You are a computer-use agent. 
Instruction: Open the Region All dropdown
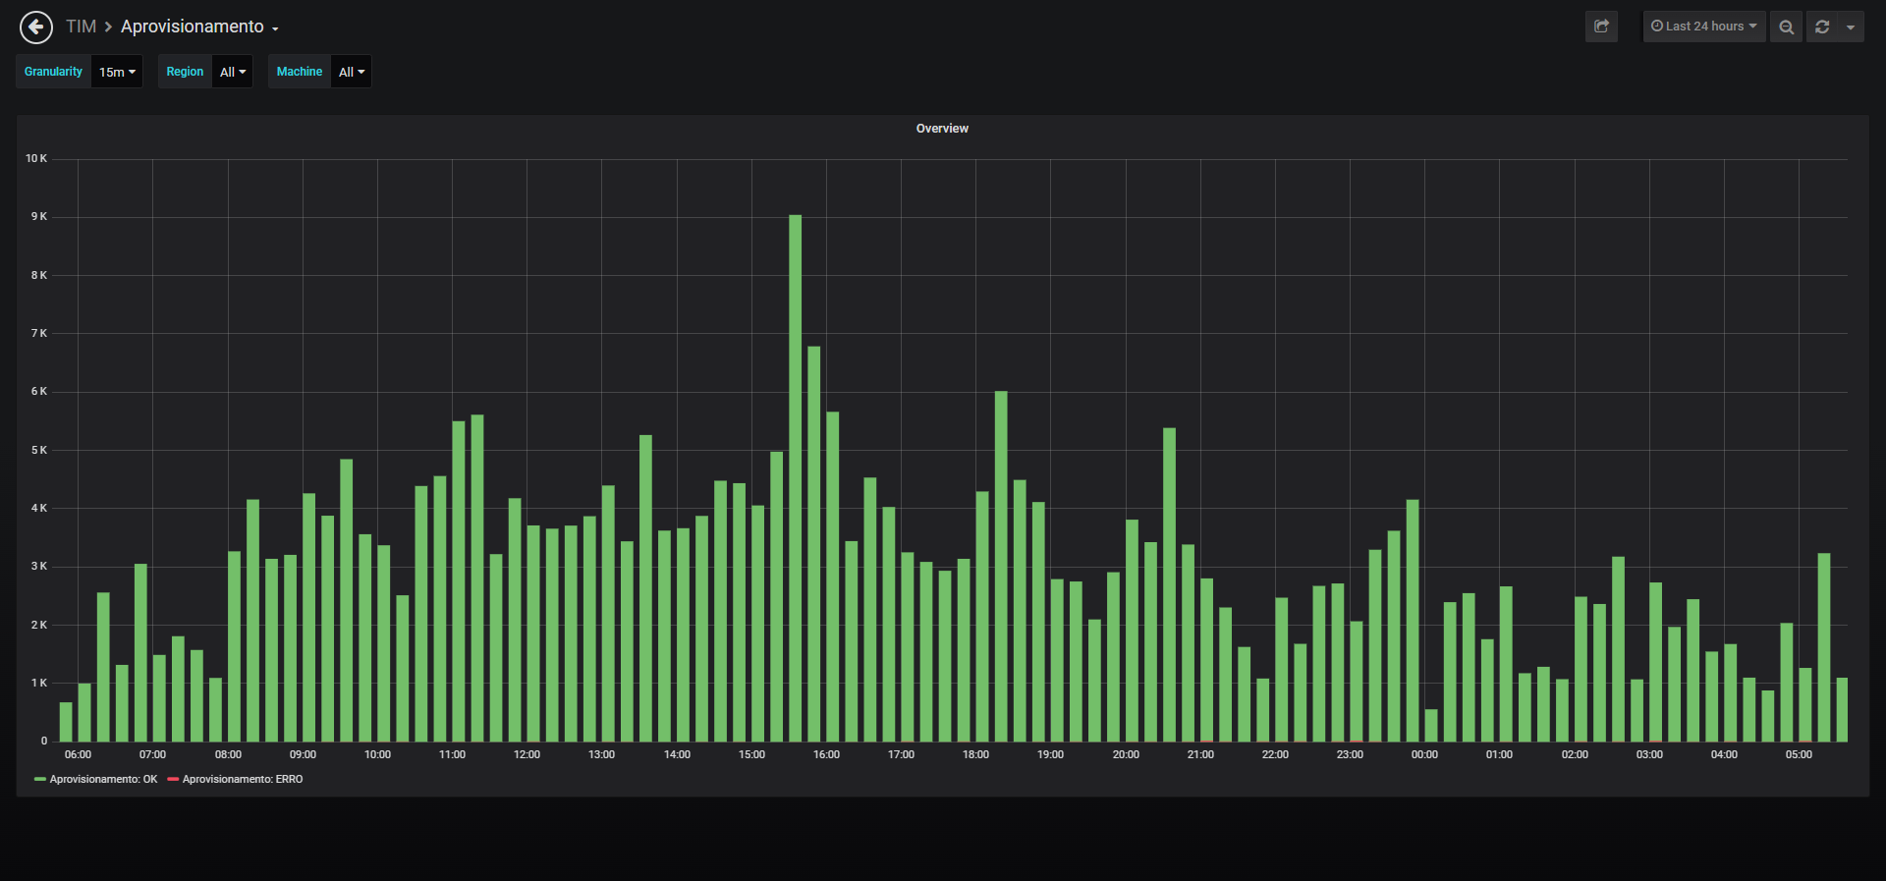tap(233, 72)
